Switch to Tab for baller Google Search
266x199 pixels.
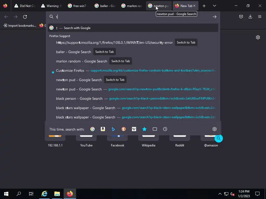tap(104, 52)
